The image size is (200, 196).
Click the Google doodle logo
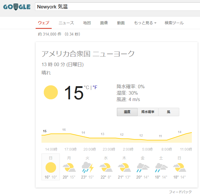coord(17,7)
